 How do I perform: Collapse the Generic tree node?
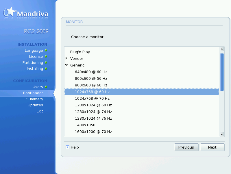(66, 65)
